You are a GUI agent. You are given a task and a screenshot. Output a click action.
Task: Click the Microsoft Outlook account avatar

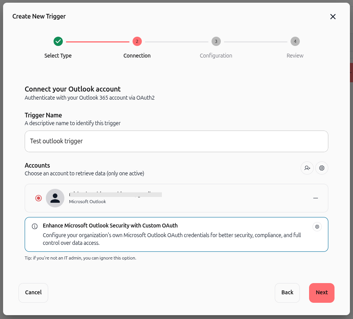[x=55, y=198]
